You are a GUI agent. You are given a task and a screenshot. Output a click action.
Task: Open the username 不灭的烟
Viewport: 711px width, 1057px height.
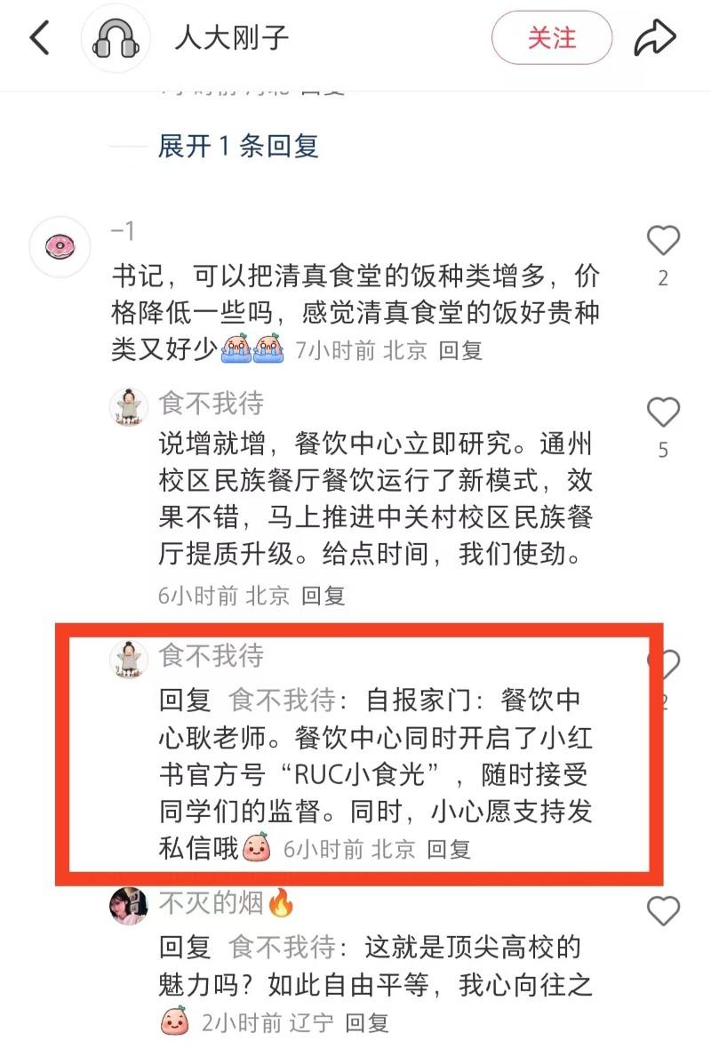click(212, 903)
